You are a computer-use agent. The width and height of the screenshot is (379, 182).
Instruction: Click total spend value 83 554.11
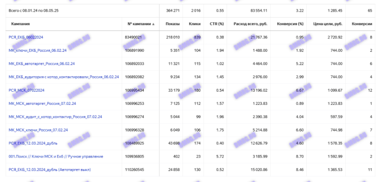click(x=259, y=10)
